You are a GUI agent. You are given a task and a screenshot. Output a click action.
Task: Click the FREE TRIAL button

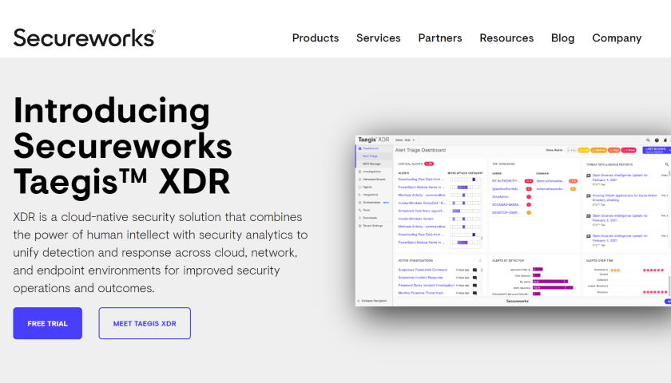[x=47, y=323]
